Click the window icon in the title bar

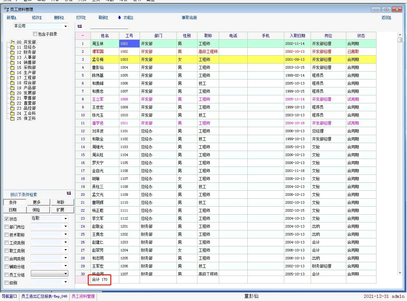tap(6, 9)
